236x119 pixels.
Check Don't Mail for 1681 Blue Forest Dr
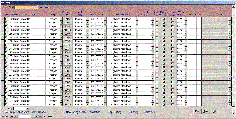[x=173, y=38]
